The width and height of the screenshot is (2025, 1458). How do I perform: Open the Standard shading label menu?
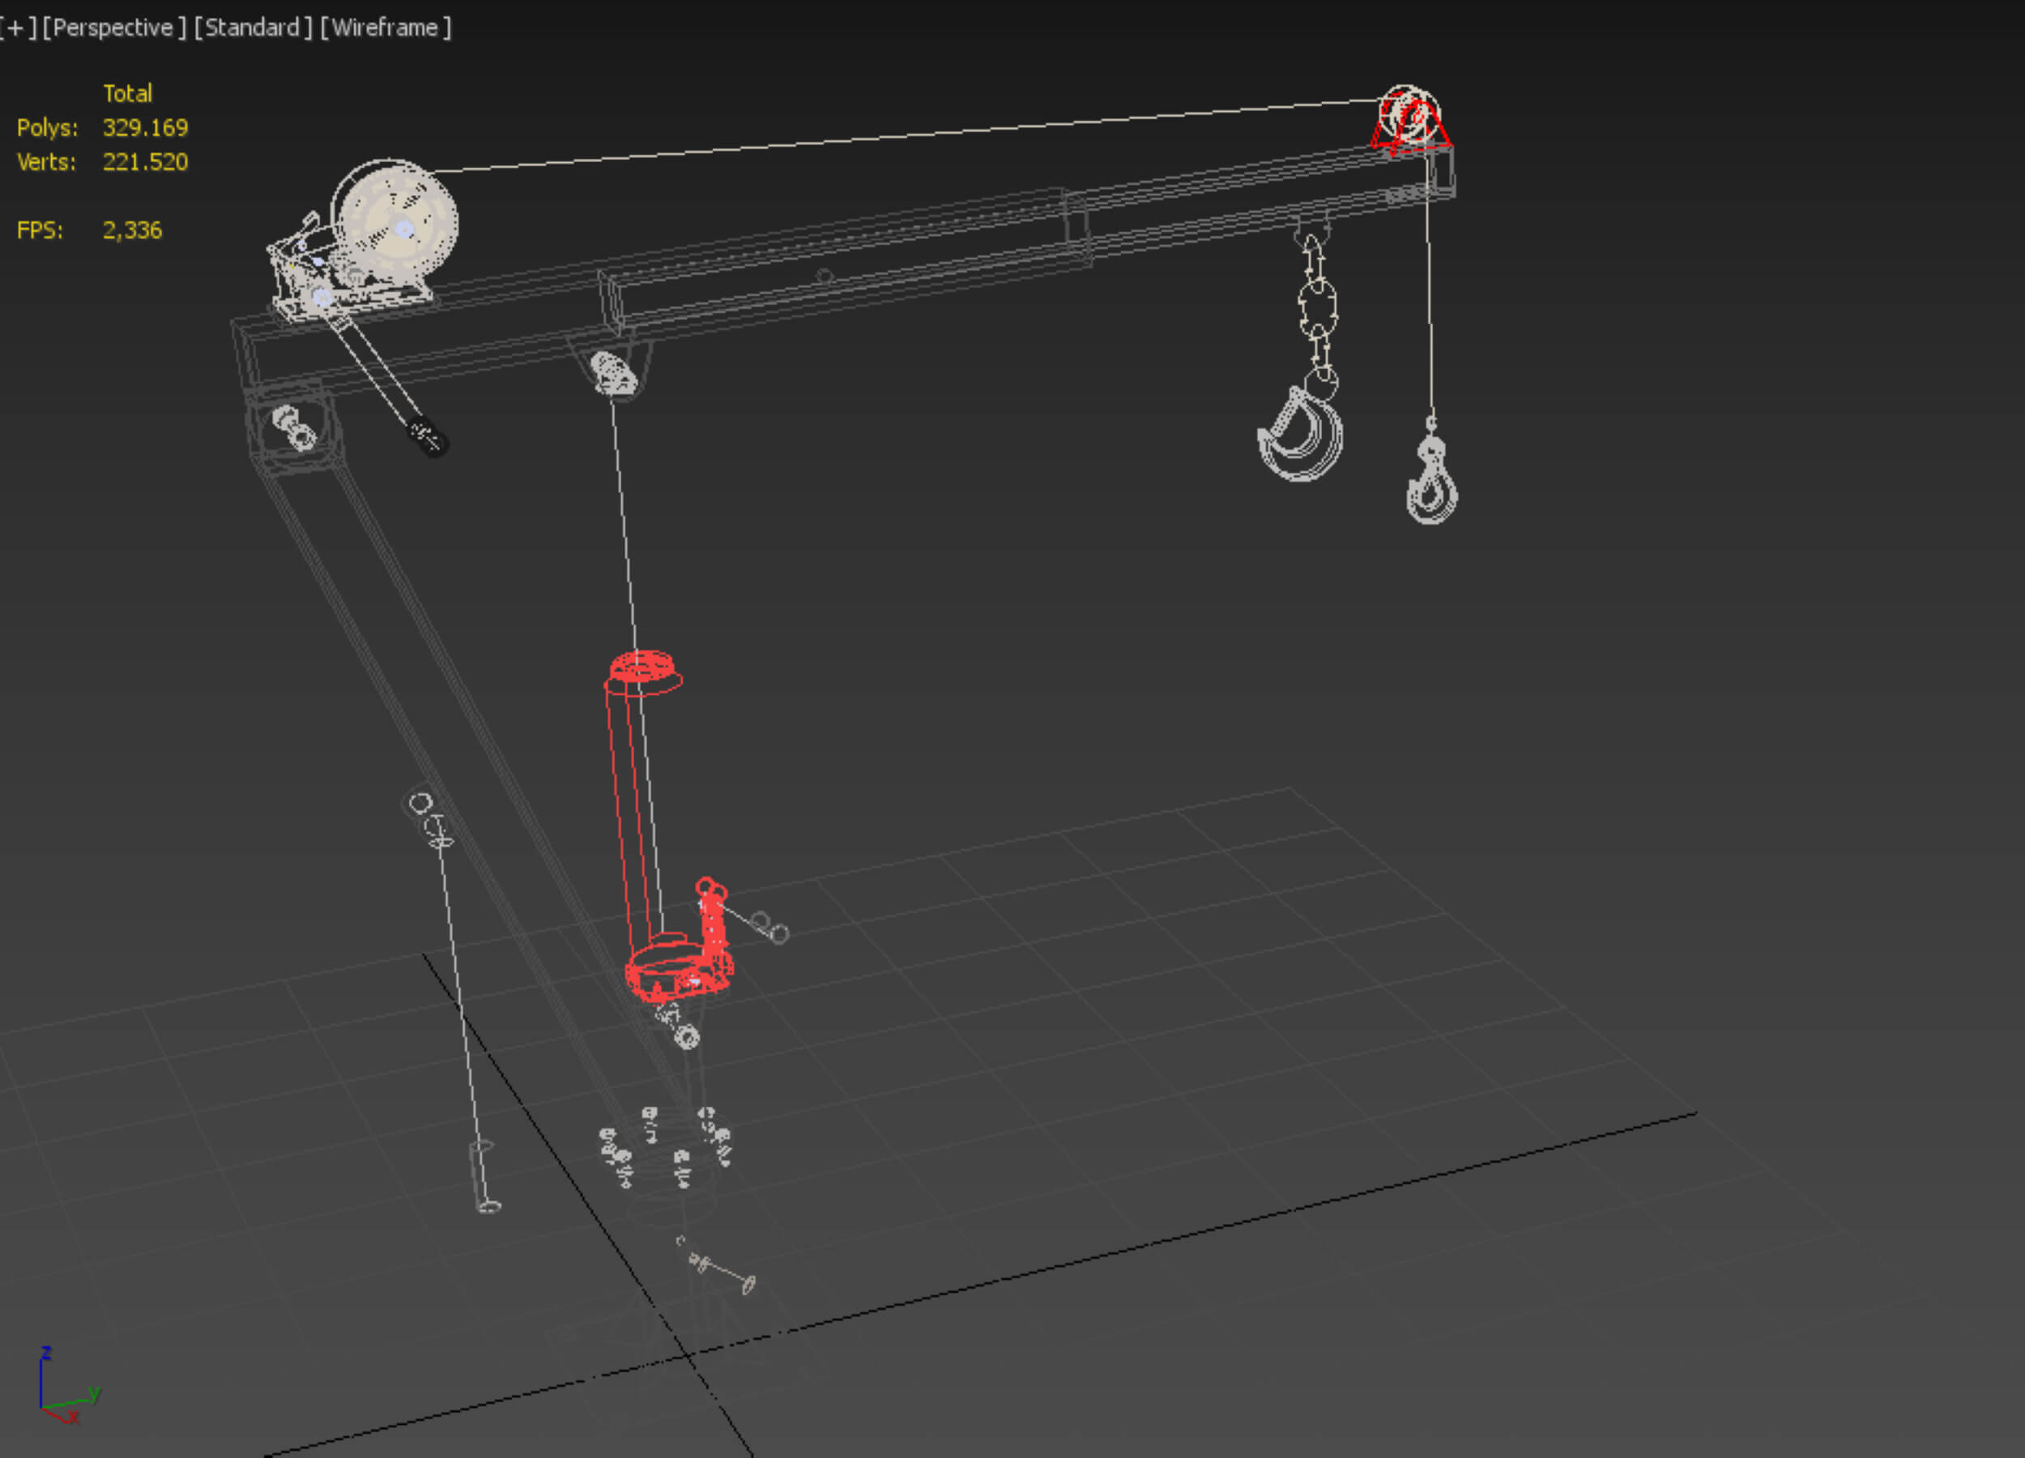[x=253, y=28]
